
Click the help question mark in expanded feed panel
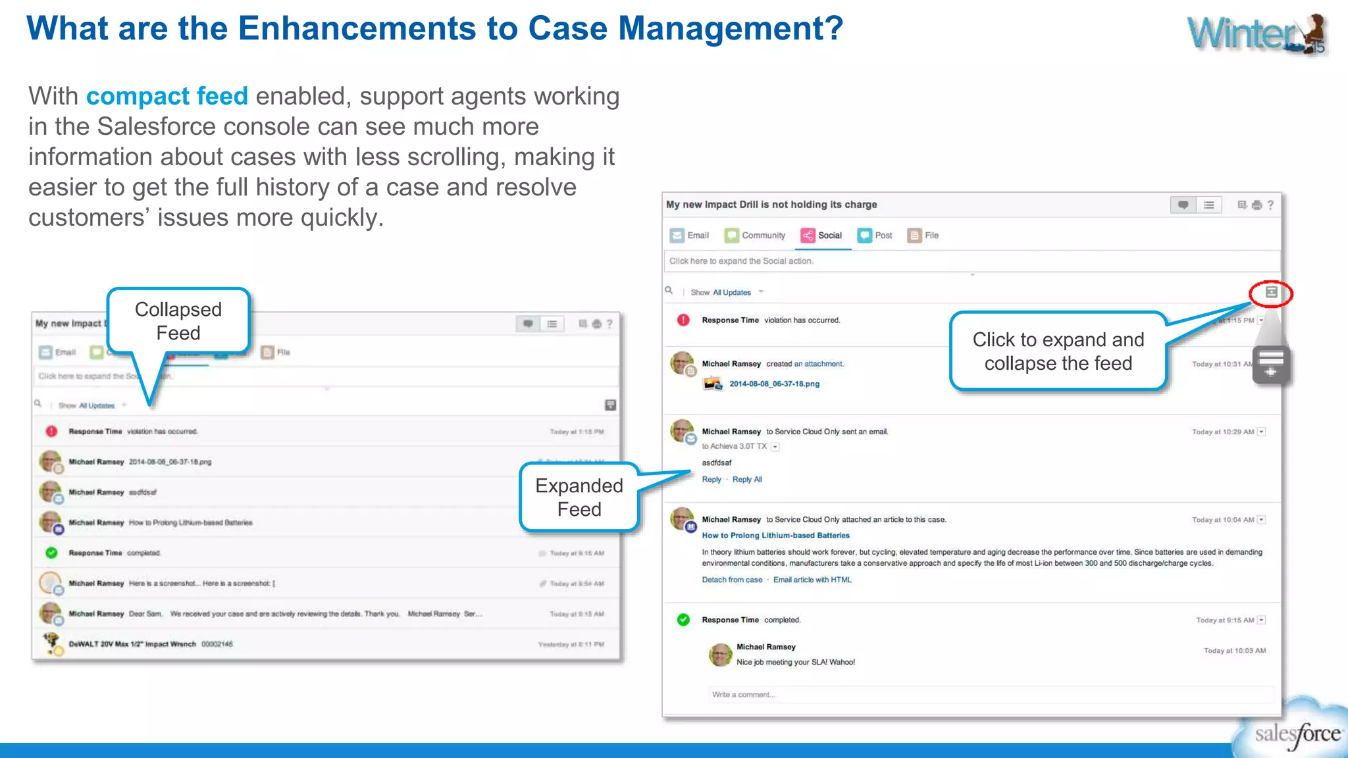coord(1270,205)
